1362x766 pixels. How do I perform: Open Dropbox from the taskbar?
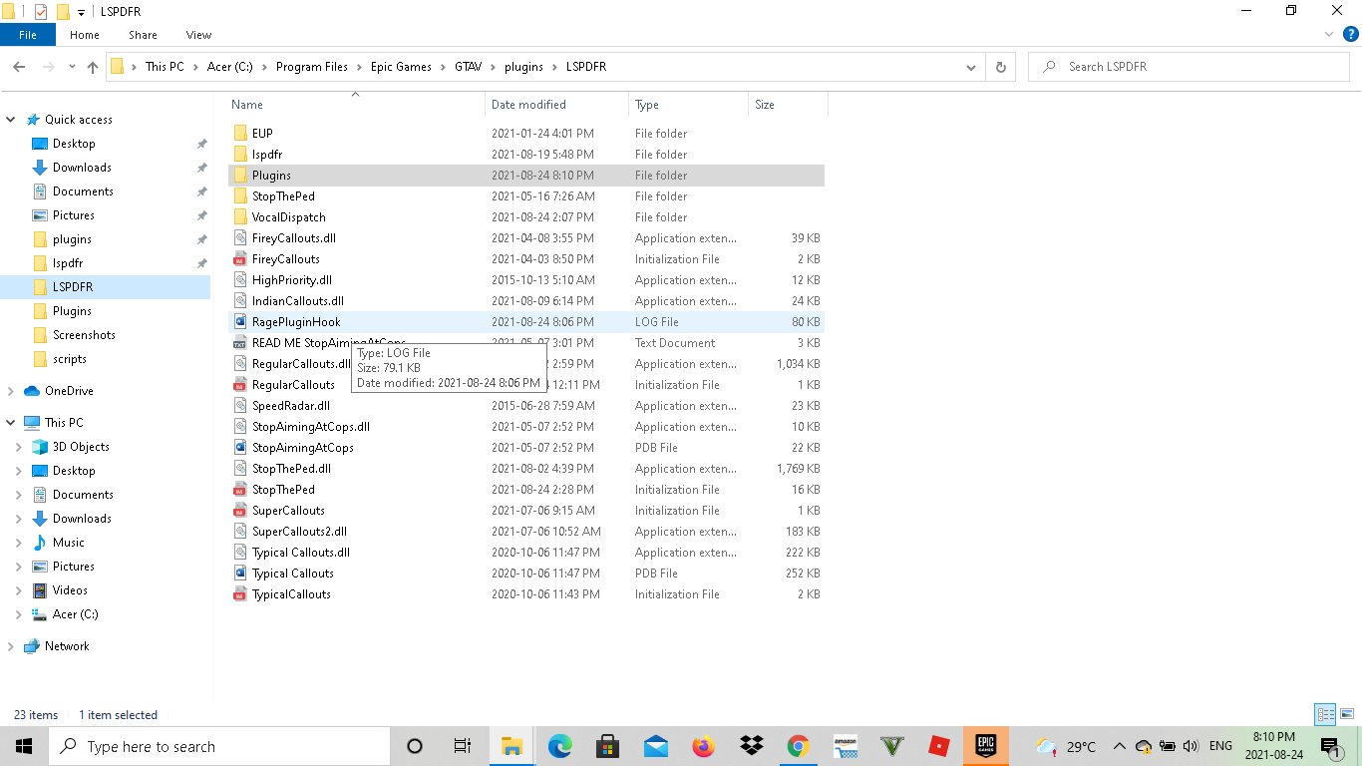751,746
